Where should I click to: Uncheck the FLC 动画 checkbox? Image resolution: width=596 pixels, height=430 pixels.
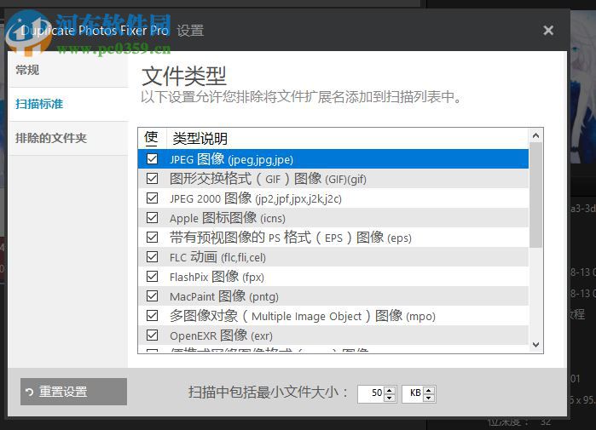click(152, 257)
